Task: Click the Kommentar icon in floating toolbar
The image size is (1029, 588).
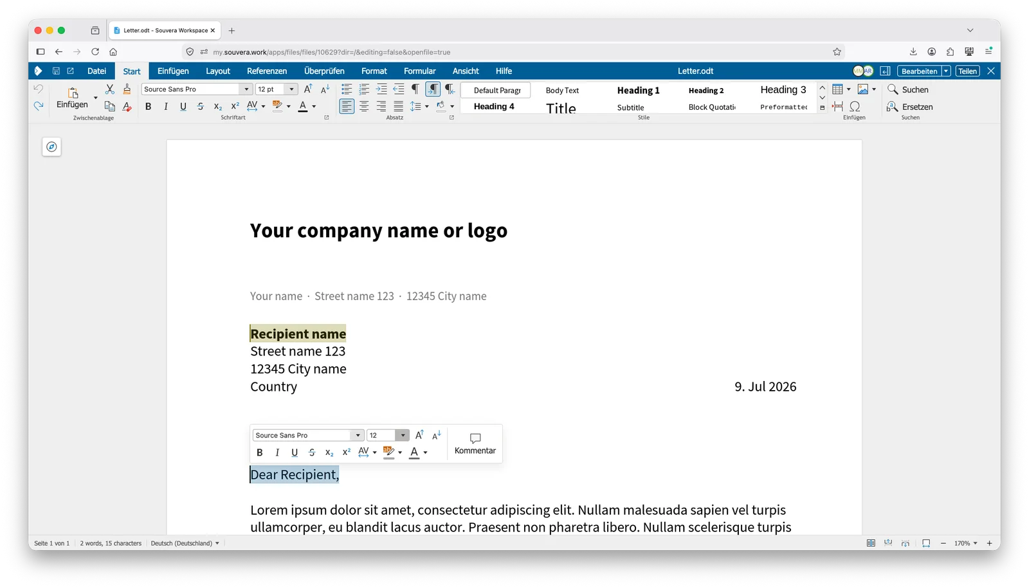Action: point(475,443)
